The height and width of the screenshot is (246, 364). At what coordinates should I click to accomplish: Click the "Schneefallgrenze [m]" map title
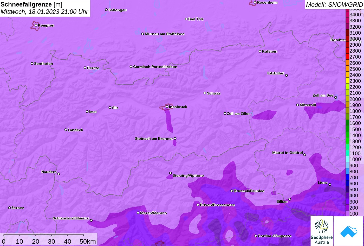31,4
